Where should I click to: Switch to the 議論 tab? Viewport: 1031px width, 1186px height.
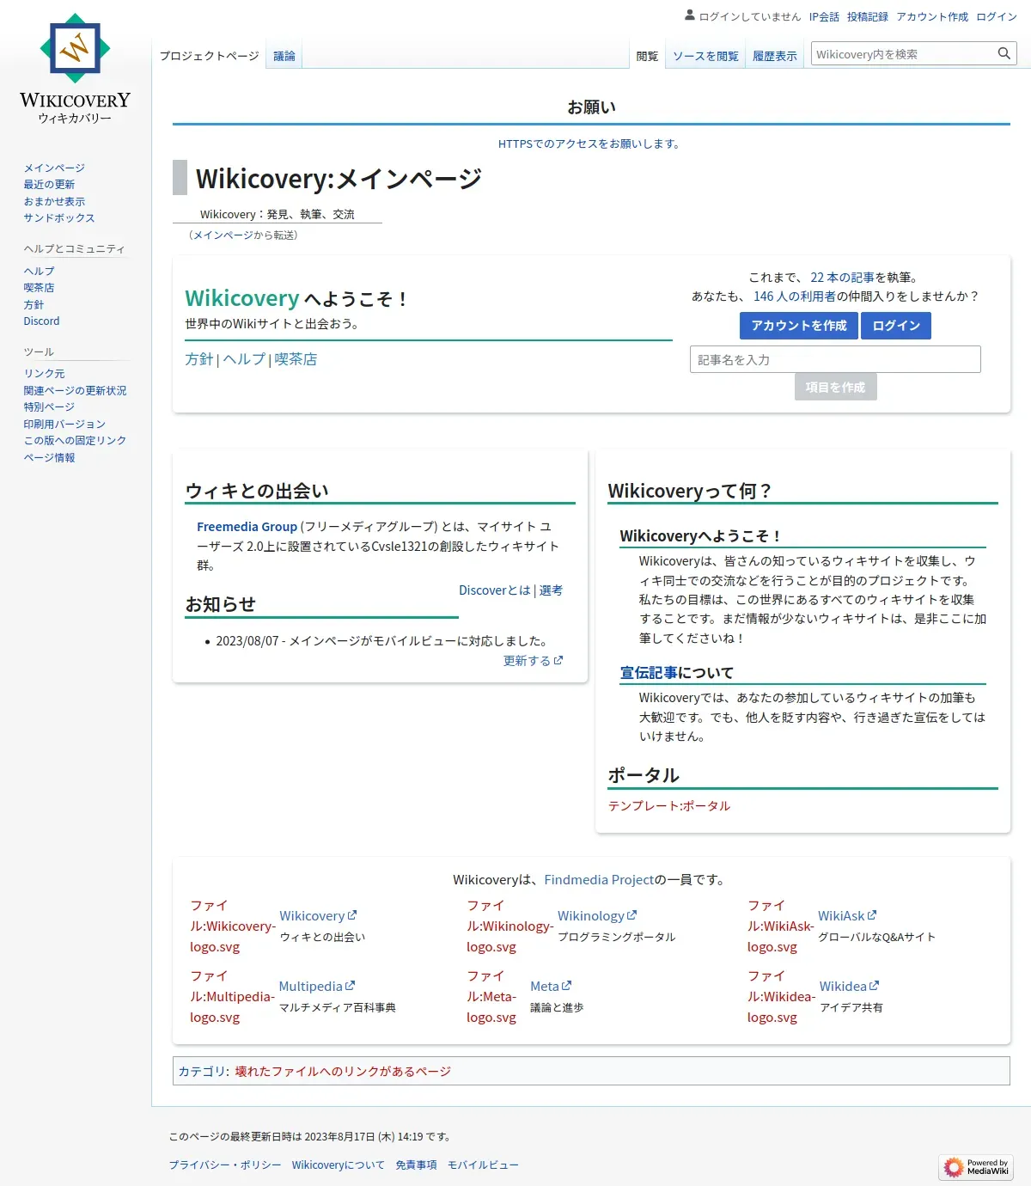pos(284,56)
